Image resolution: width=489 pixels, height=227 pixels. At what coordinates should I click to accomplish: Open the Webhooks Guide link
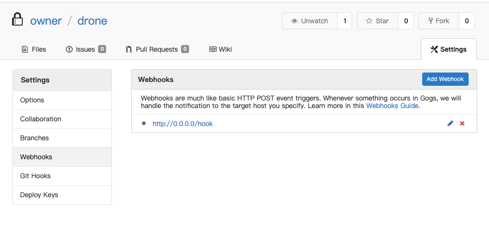click(392, 106)
